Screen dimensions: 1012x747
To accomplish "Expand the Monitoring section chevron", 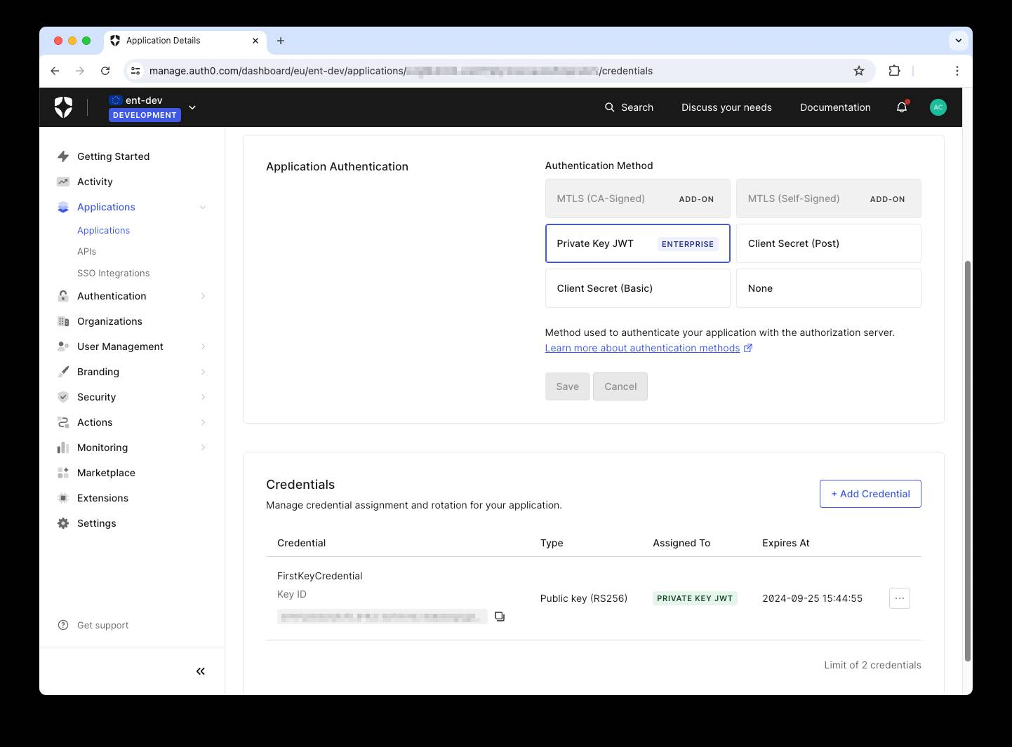I will click(x=203, y=447).
